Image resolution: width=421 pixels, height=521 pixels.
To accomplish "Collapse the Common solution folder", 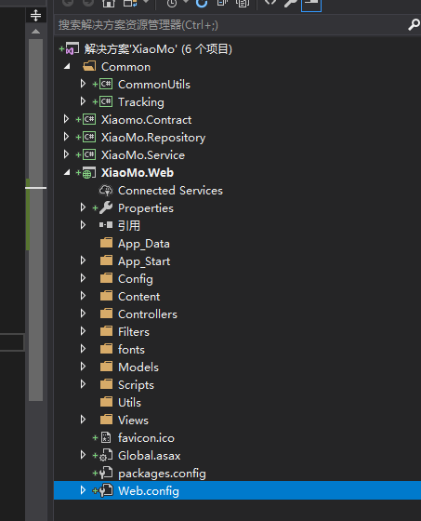I will 67,66.
